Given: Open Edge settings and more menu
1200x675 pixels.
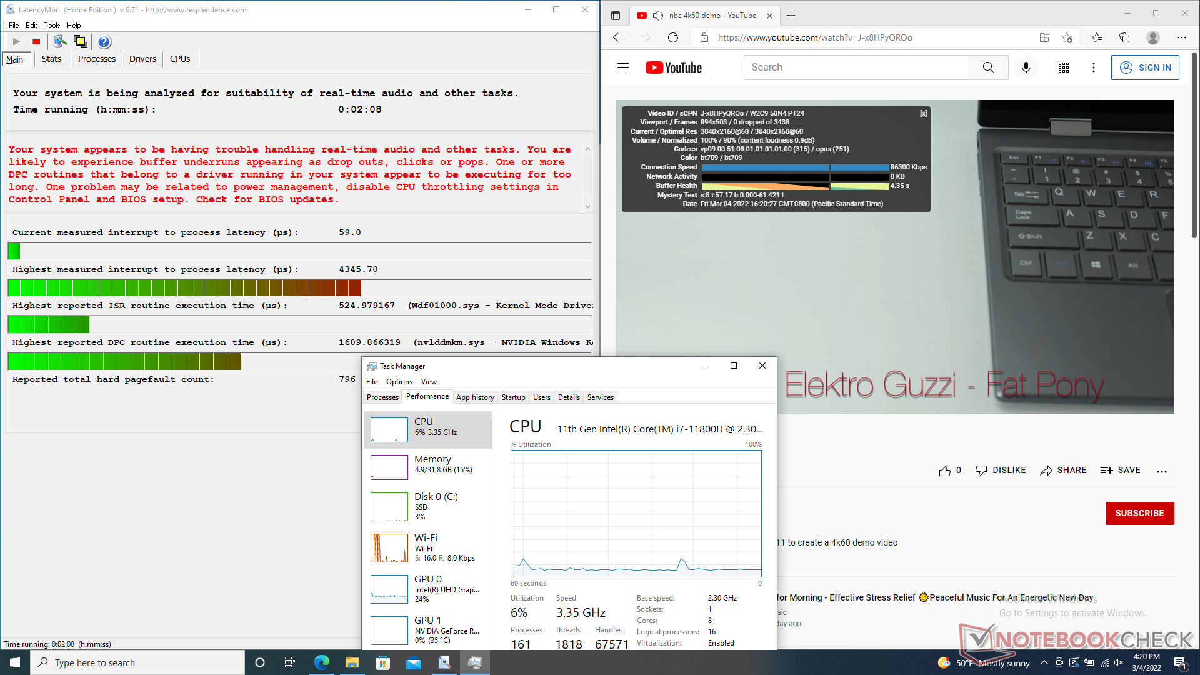Looking at the screenshot, I should coord(1182,37).
